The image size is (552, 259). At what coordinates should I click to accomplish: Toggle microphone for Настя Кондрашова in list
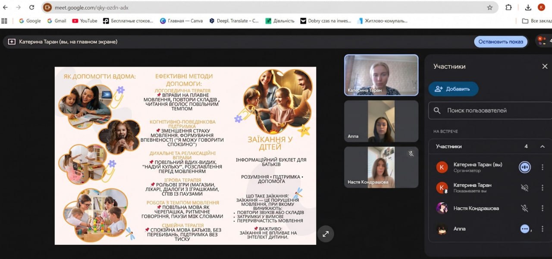point(524,208)
